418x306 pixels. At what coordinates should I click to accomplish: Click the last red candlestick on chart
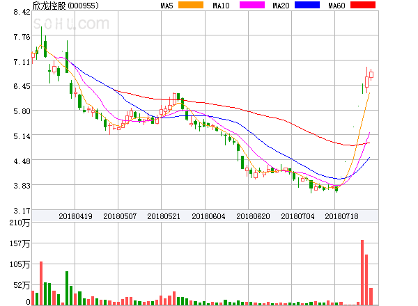371,74
